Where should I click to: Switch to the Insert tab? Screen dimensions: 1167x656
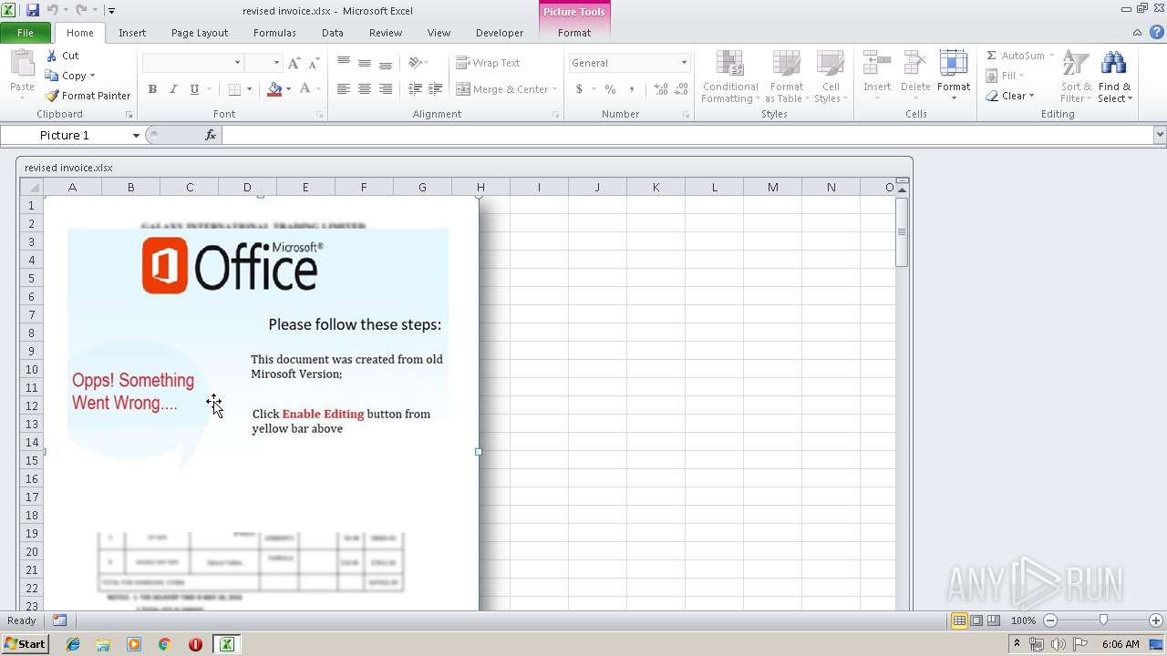point(132,33)
